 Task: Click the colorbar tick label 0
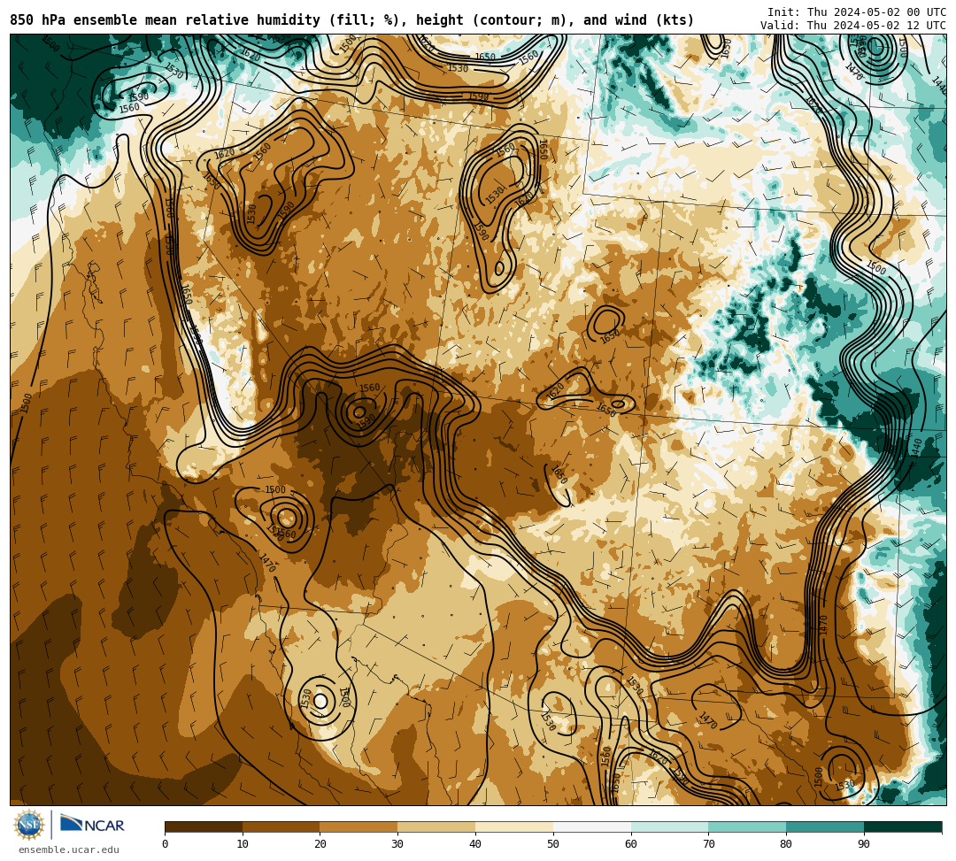click(166, 844)
